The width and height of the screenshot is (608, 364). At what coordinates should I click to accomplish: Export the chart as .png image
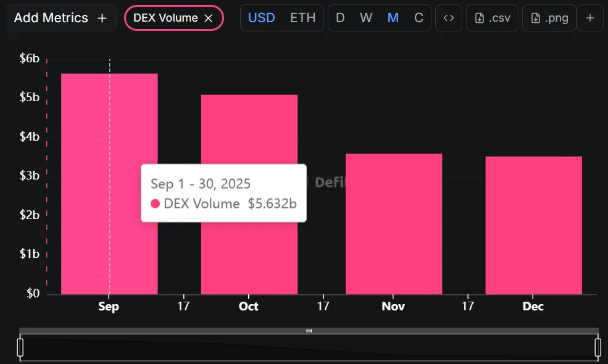coord(549,18)
